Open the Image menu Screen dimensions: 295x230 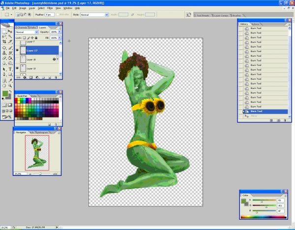(x=23, y=8)
